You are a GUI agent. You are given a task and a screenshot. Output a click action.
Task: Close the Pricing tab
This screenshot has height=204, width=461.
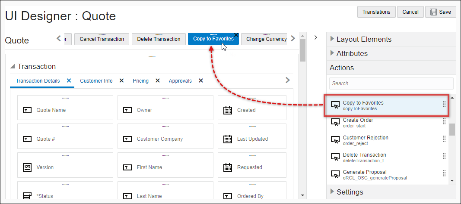[x=158, y=80]
